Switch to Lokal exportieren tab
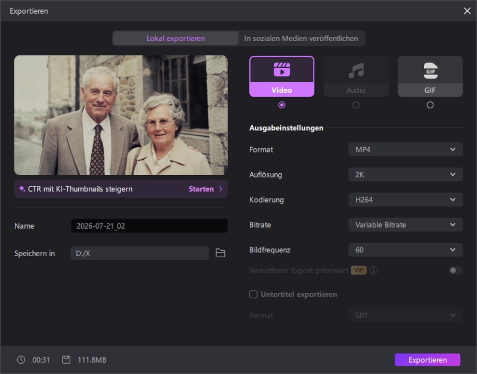The width and height of the screenshot is (477, 374). (x=175, y=38)
